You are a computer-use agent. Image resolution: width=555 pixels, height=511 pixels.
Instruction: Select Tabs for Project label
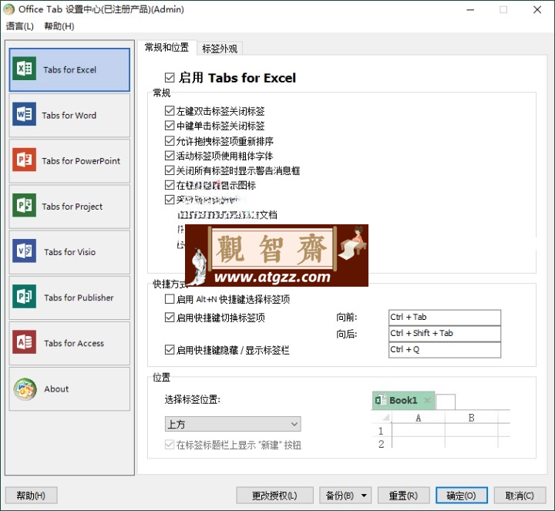[x=72, y=207]
